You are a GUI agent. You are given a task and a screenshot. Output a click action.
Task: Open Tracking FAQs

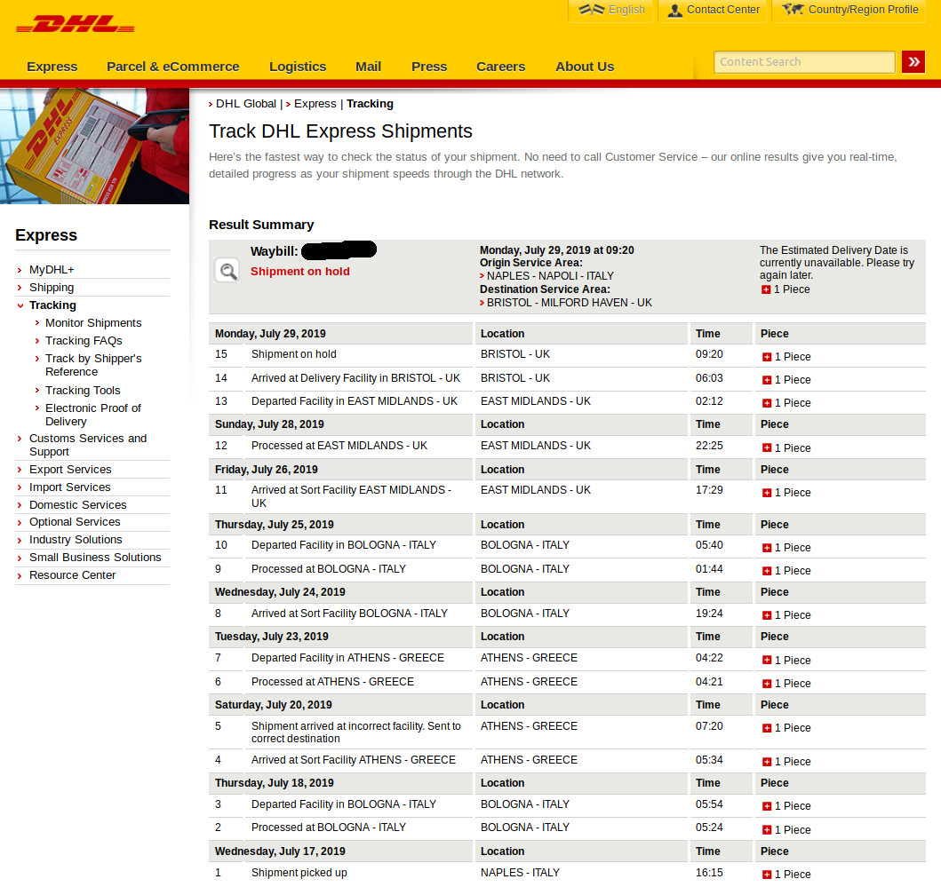coord(84,341)
